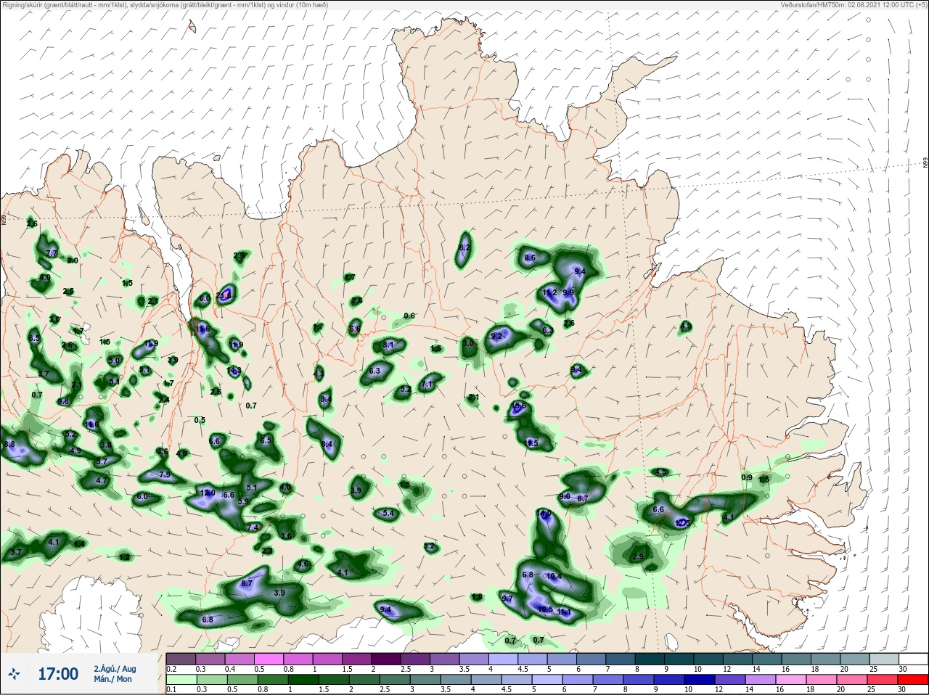Pick the light green rain swatch between 0.1 and 0.3
Screen dimensions: 929x695
point(181,679)
